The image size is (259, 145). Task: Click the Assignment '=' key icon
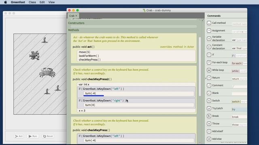pos(209,31)
